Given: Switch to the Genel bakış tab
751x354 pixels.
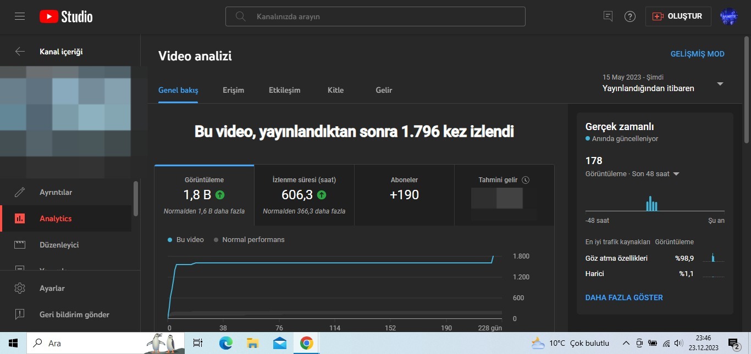Looking at the screenshot, I should coord(178,90).
